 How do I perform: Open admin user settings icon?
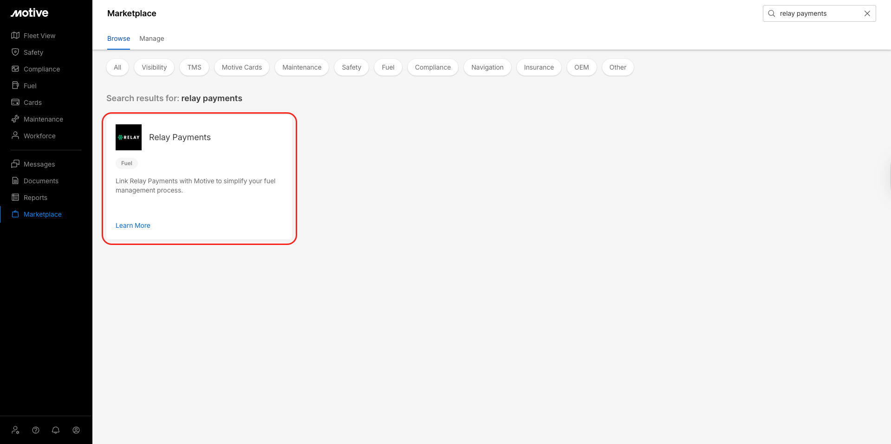tap(15, 430)
